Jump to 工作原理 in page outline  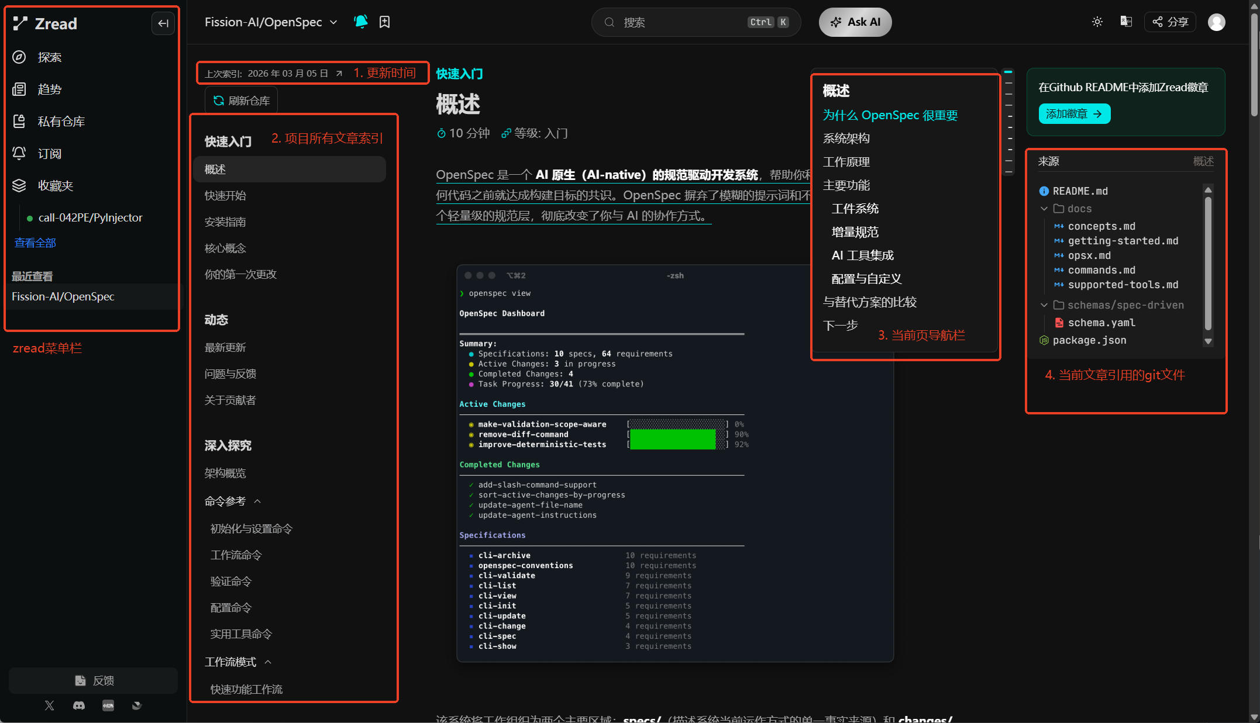coord(846,162)
